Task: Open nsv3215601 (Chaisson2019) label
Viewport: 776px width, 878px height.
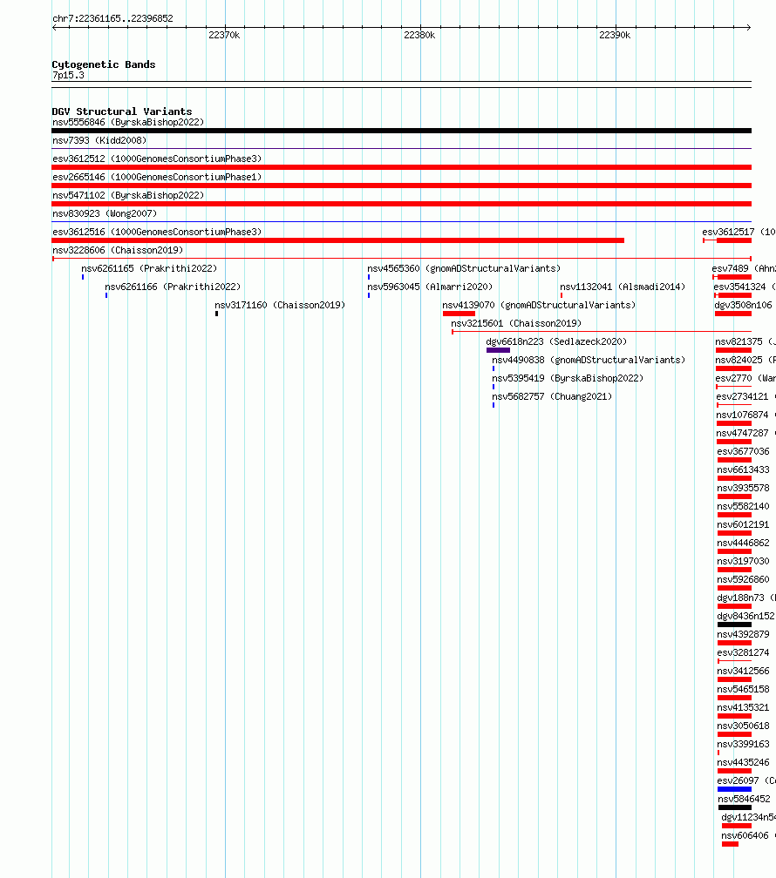Action: coord(516,324)
